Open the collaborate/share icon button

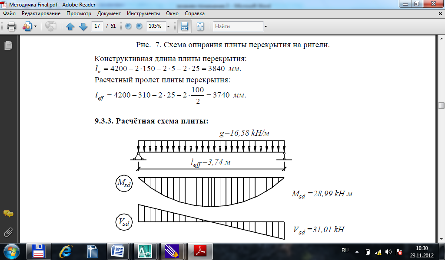pyautogui.click(x=27, y=26)
